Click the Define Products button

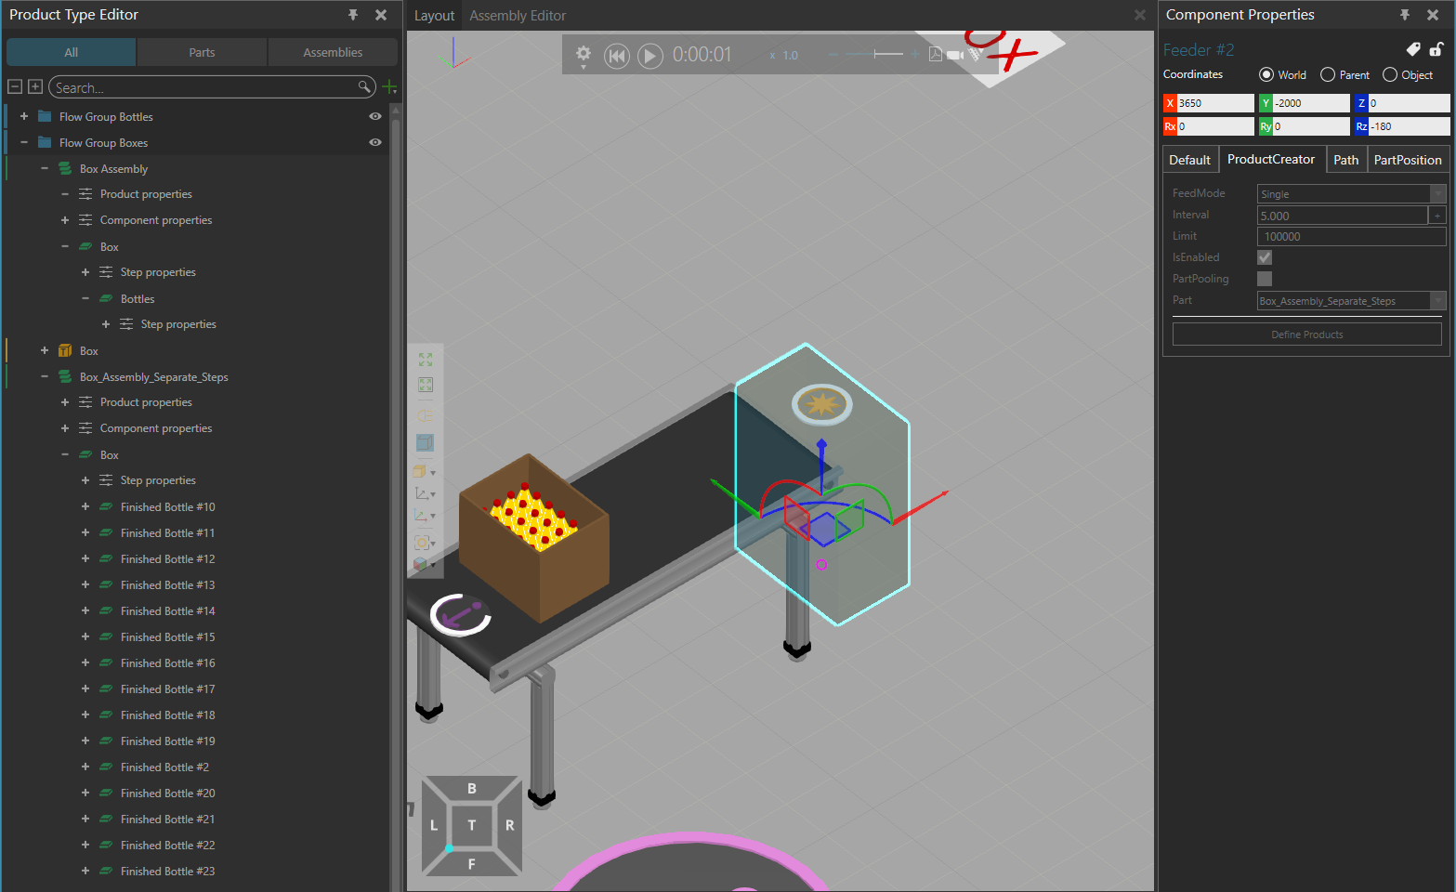(1306, 334)
